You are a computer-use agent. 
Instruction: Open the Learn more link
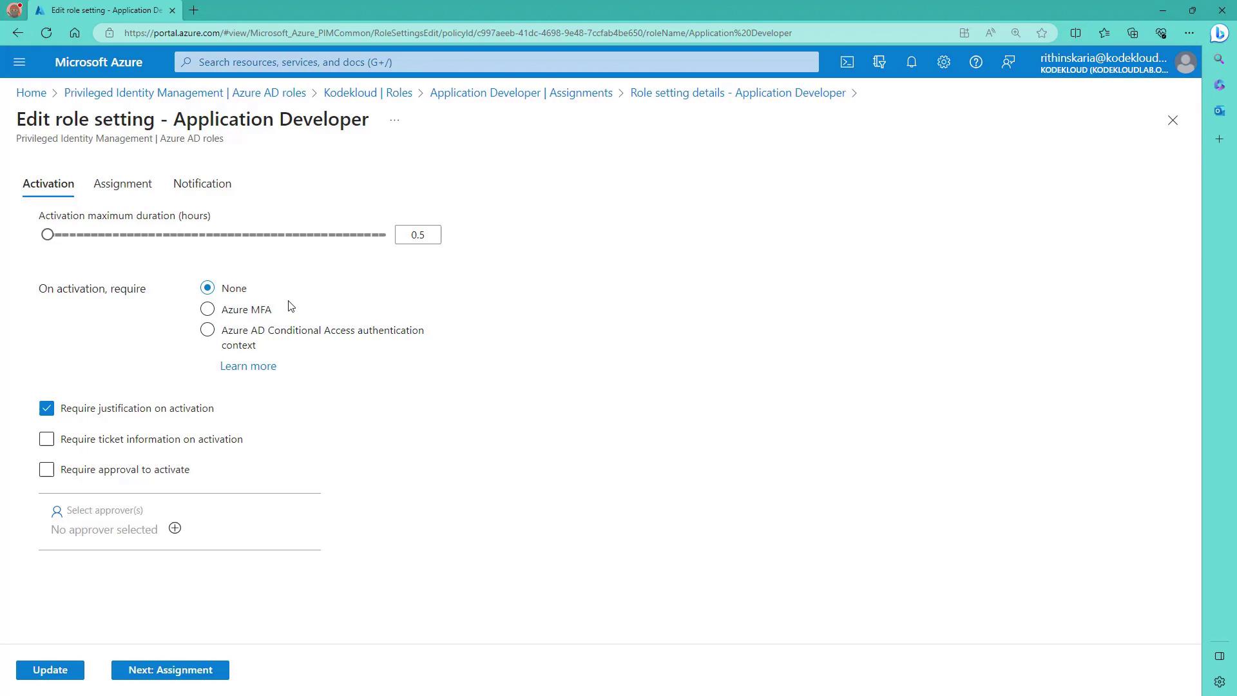pos(248,366)
